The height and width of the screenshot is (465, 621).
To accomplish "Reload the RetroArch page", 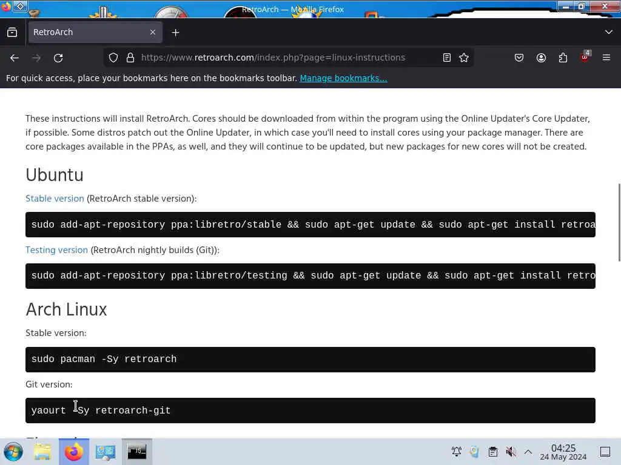I will [x=58, y=58].
